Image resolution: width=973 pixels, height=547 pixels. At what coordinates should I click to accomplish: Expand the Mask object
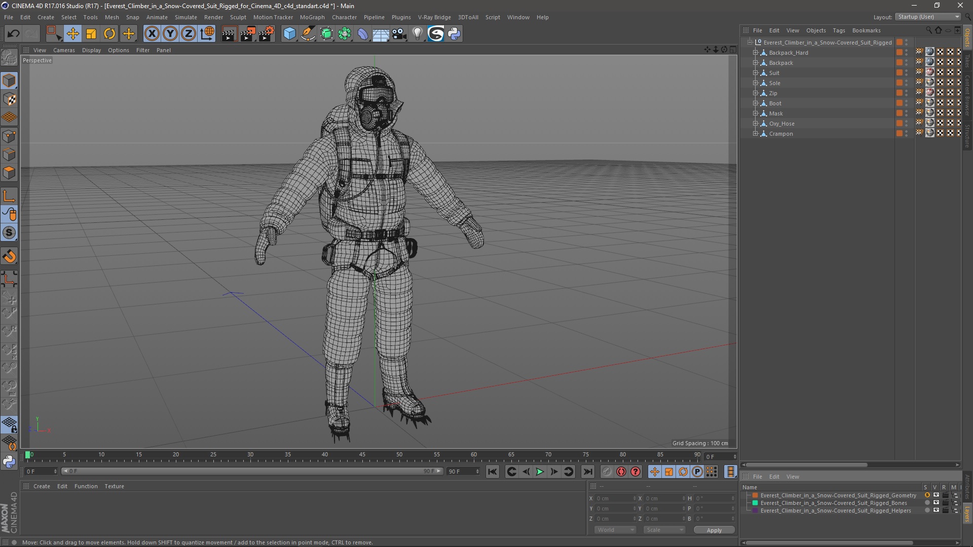pyautogui.click(x=755, y=113)
